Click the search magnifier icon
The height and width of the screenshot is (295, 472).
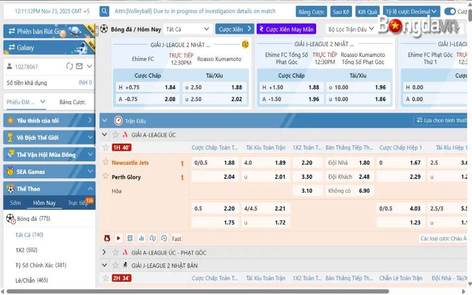point(104,11)
